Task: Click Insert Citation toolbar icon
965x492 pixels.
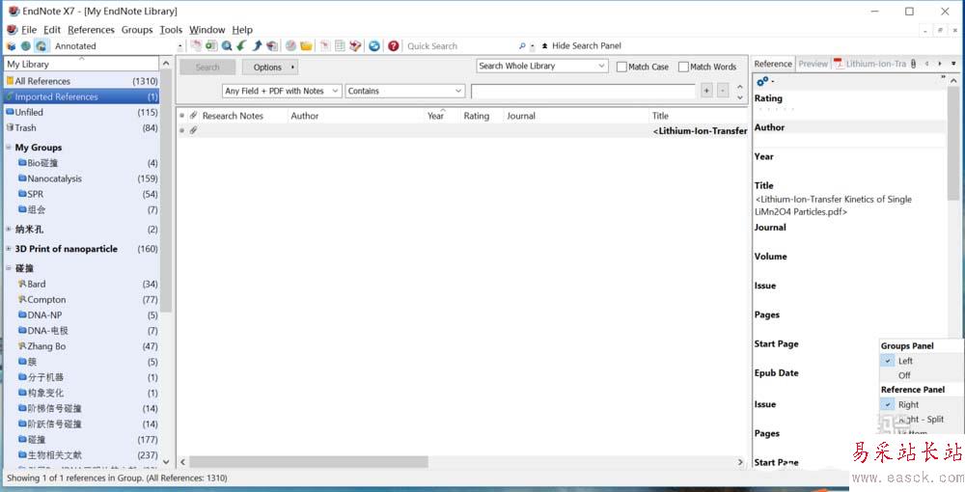Action: (x=325, y=45)
